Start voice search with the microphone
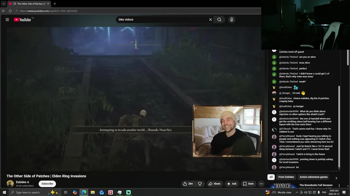This screenshot has width=350, height=196. click(232, 20)
